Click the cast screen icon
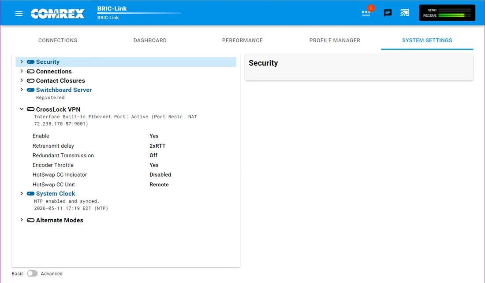485x283 pixels. coord(405,13)
